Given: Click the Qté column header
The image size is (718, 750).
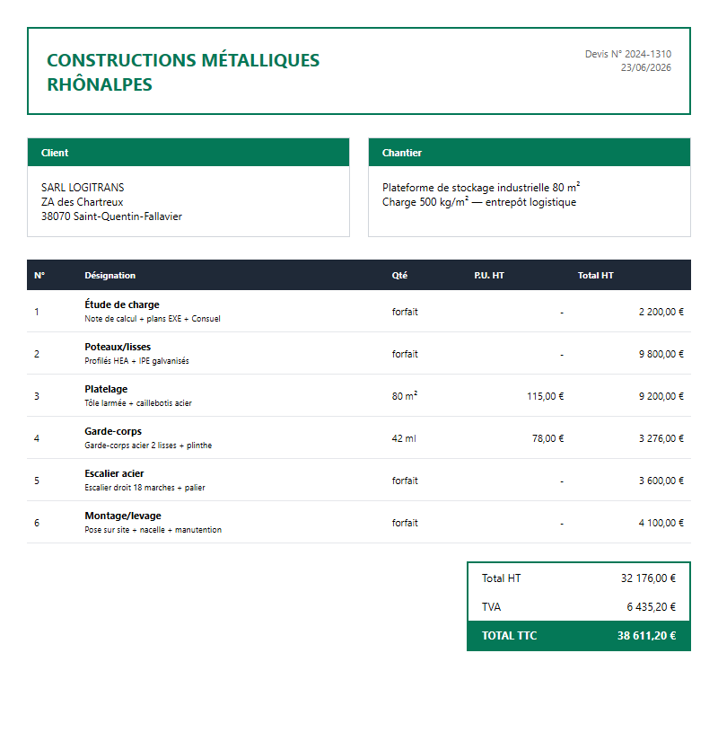Looking at the screenshot, I should click(x=399, y=276).
